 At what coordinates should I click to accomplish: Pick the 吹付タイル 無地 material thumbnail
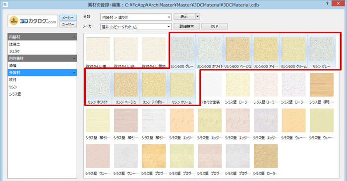tap(154, 49)
